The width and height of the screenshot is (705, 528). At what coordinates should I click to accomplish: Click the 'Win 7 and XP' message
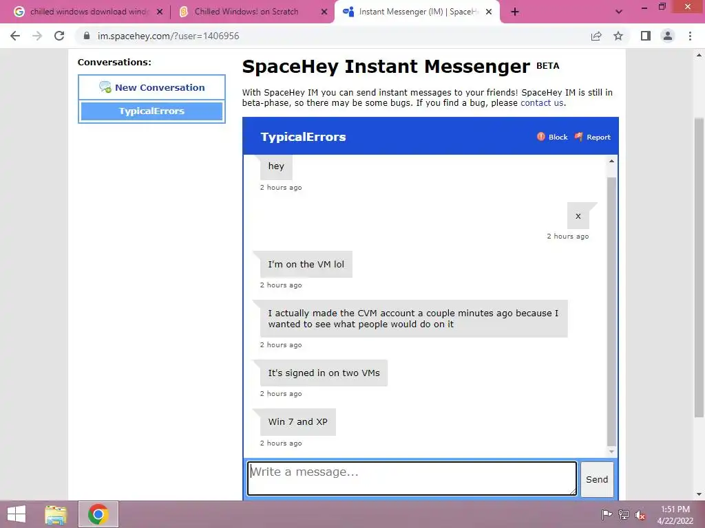coord(297,422)
